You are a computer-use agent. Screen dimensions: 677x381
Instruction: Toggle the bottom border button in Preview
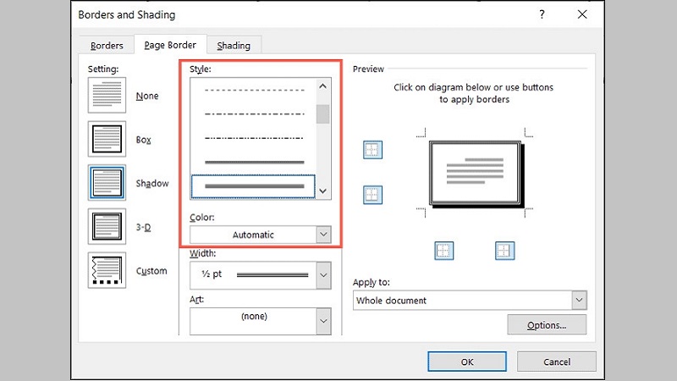[x=372, y=195]
